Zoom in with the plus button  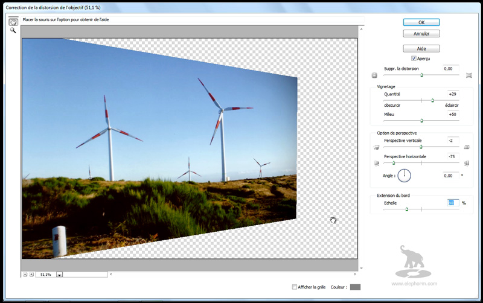[31, 275]
